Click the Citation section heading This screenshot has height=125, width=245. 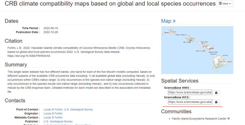13,41
